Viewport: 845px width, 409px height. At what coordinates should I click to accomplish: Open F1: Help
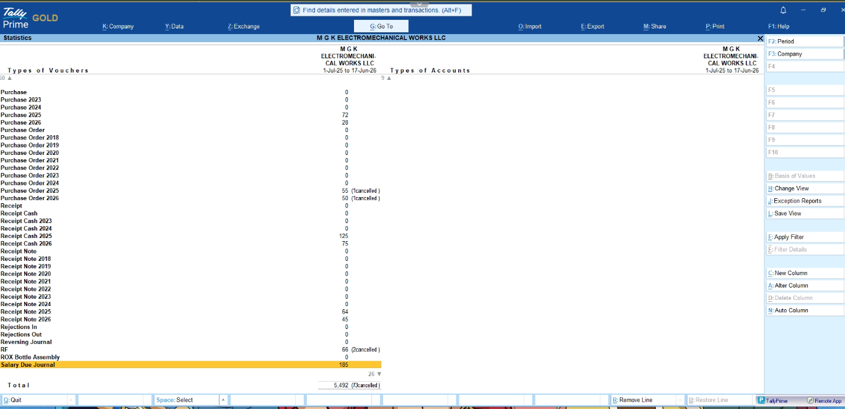point(779,27)
